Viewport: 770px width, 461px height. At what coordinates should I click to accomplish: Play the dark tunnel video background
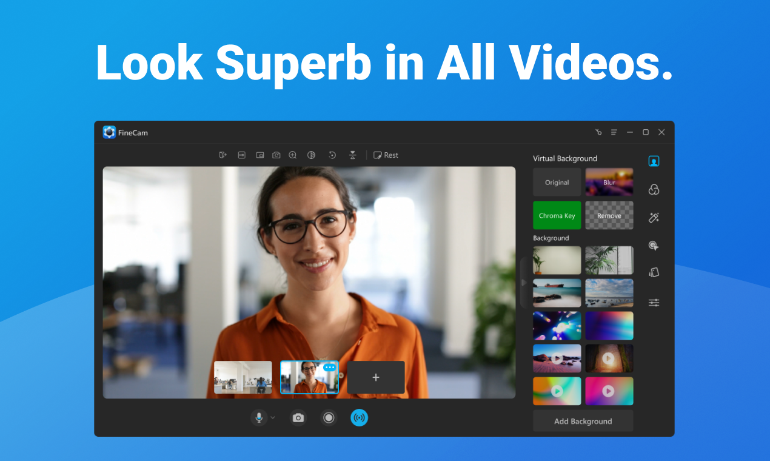click(x=609, y=358)
